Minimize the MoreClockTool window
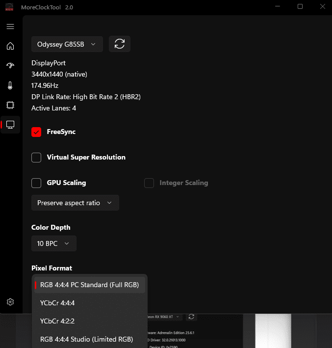Screen dimensions: 332x348 278,7
